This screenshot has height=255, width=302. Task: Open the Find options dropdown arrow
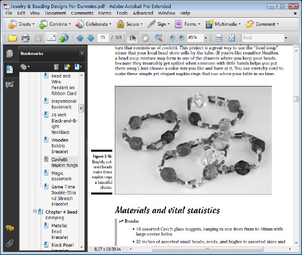[286, 38]
